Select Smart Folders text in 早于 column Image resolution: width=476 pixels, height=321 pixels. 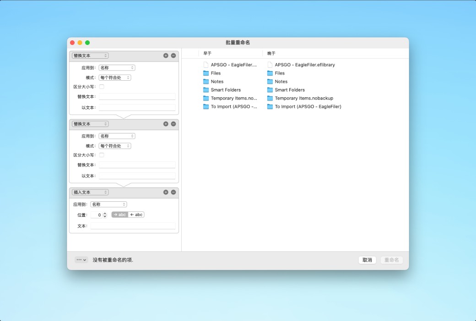[x=226, y=90]
